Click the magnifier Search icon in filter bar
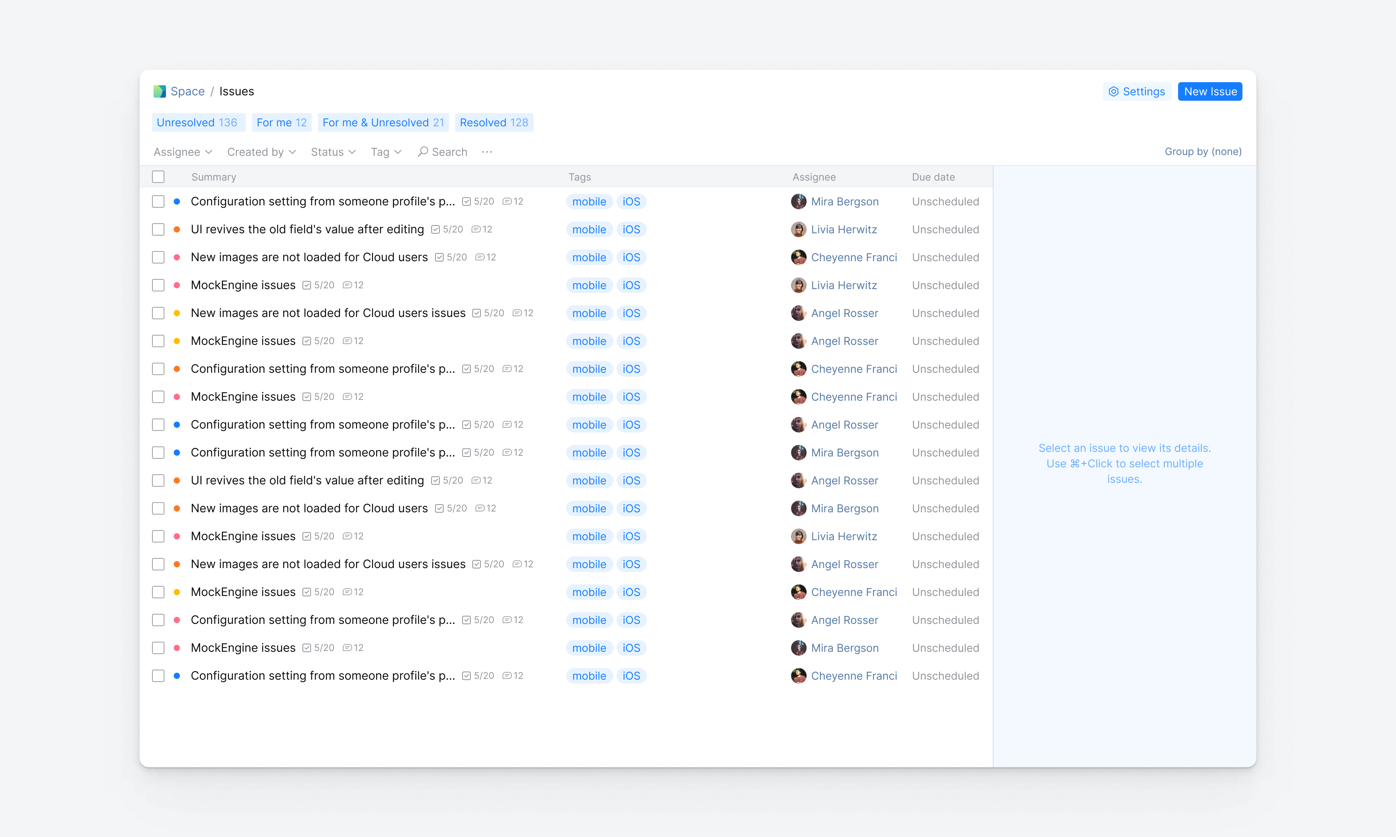Viewport: 1396px width, 837px height. [422, 152]
